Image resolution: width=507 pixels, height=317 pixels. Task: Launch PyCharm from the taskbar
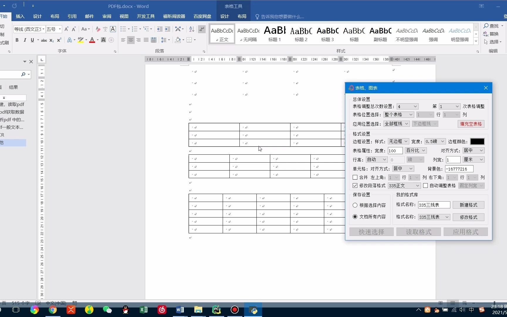coord(216,310)
